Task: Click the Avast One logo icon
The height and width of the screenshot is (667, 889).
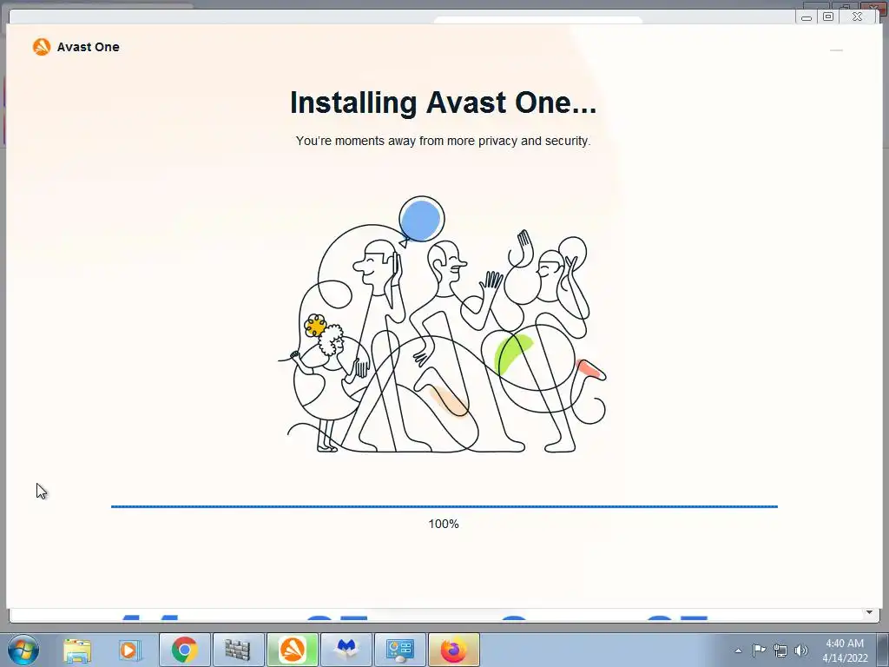Action: pyautogui.click(x=42, y=47)
